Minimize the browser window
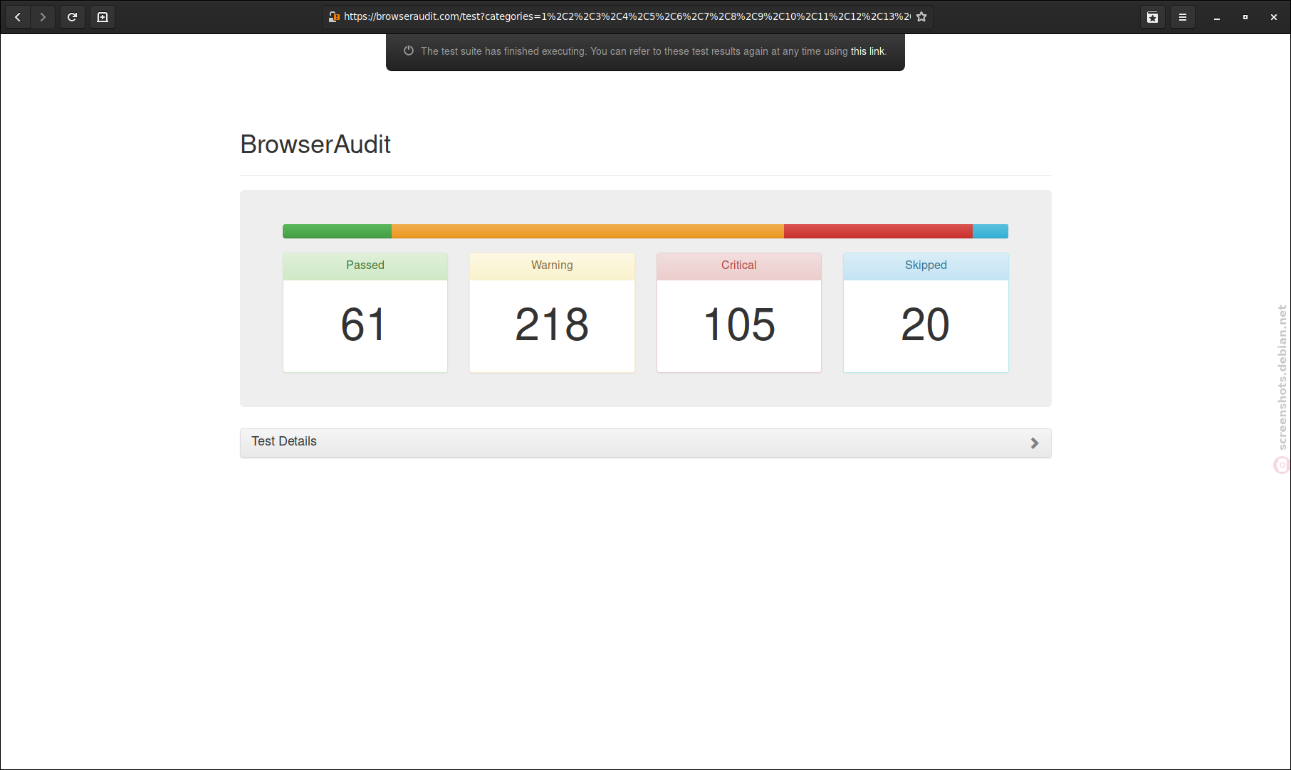This screenshot has width=1291, height=770. pos(1217,17)
